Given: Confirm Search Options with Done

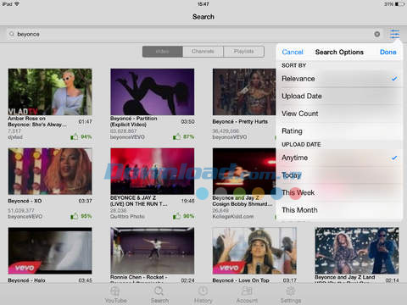Looking at the screenshot, I should point(388,52).
